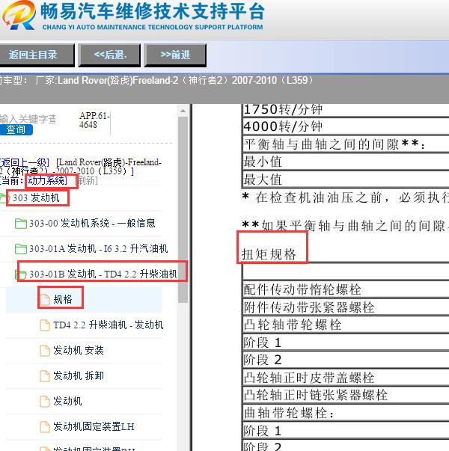Screen dimensions: 449x451
Task: Click the blue 查询 search button
Action: coord(16,129)
